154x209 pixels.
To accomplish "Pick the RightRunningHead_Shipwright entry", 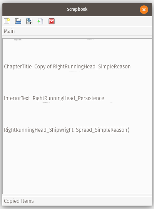I will click(38, 130).
